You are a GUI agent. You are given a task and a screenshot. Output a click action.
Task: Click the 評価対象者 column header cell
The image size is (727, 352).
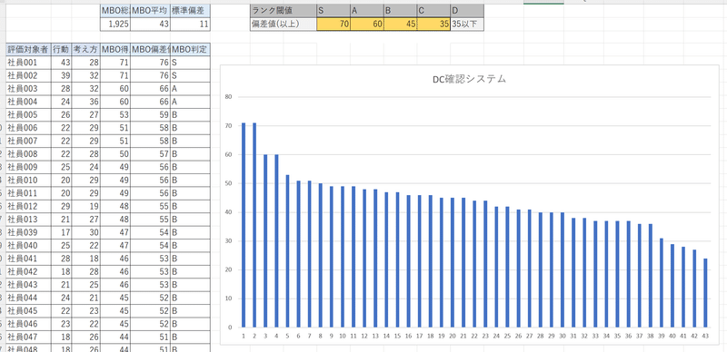click(x=28, y=50)
